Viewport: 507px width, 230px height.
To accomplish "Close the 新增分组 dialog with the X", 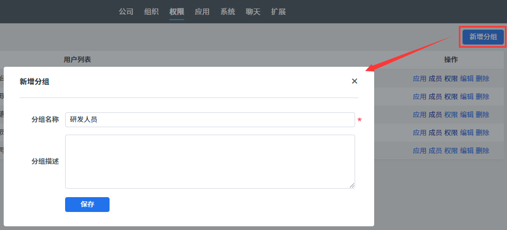I will [355, 81].
